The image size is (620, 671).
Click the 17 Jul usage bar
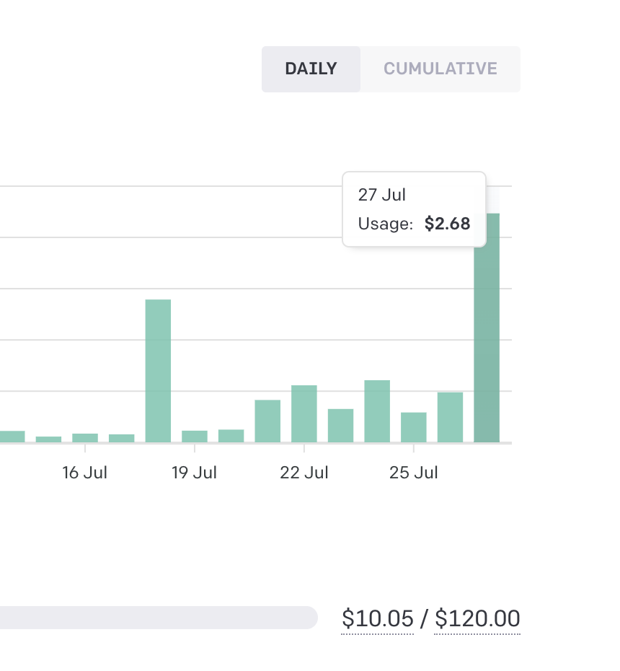(x=122, y=438)
